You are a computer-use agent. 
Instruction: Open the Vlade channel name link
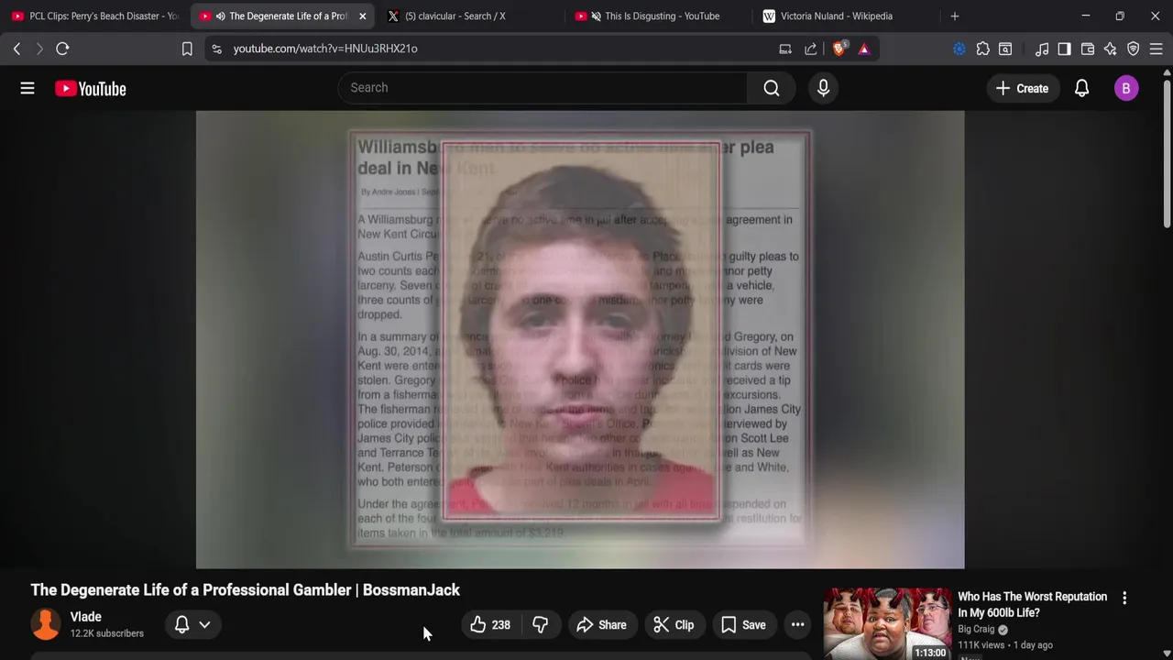(x=86, y=617)
